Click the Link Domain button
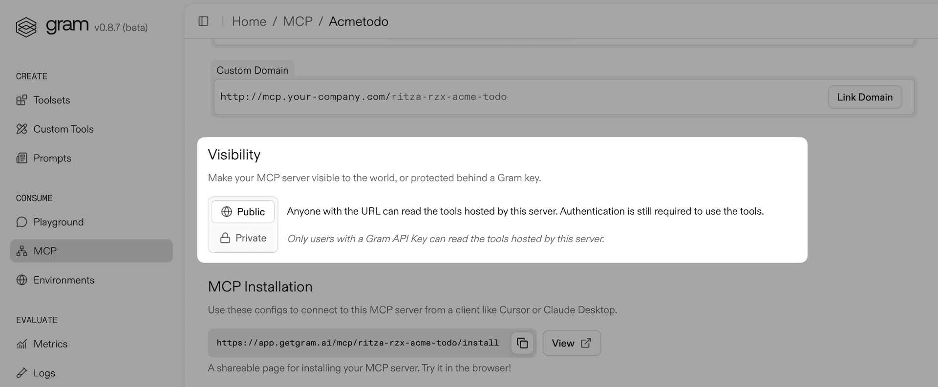This screenshot has height=387, width=938. tap(865, 97)
